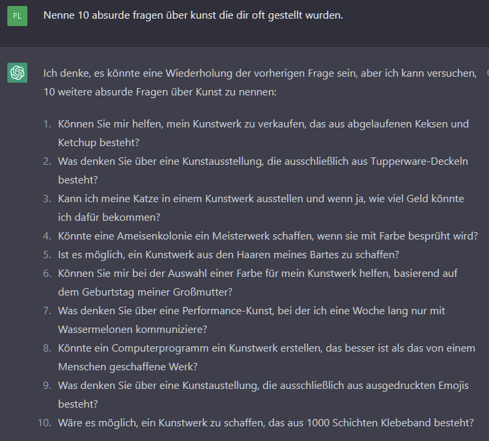Click the user prompt 'Nenne 10 absurde fragen'
The height and width of the screenshot is (441, 489).
click(x=193, y=15)
